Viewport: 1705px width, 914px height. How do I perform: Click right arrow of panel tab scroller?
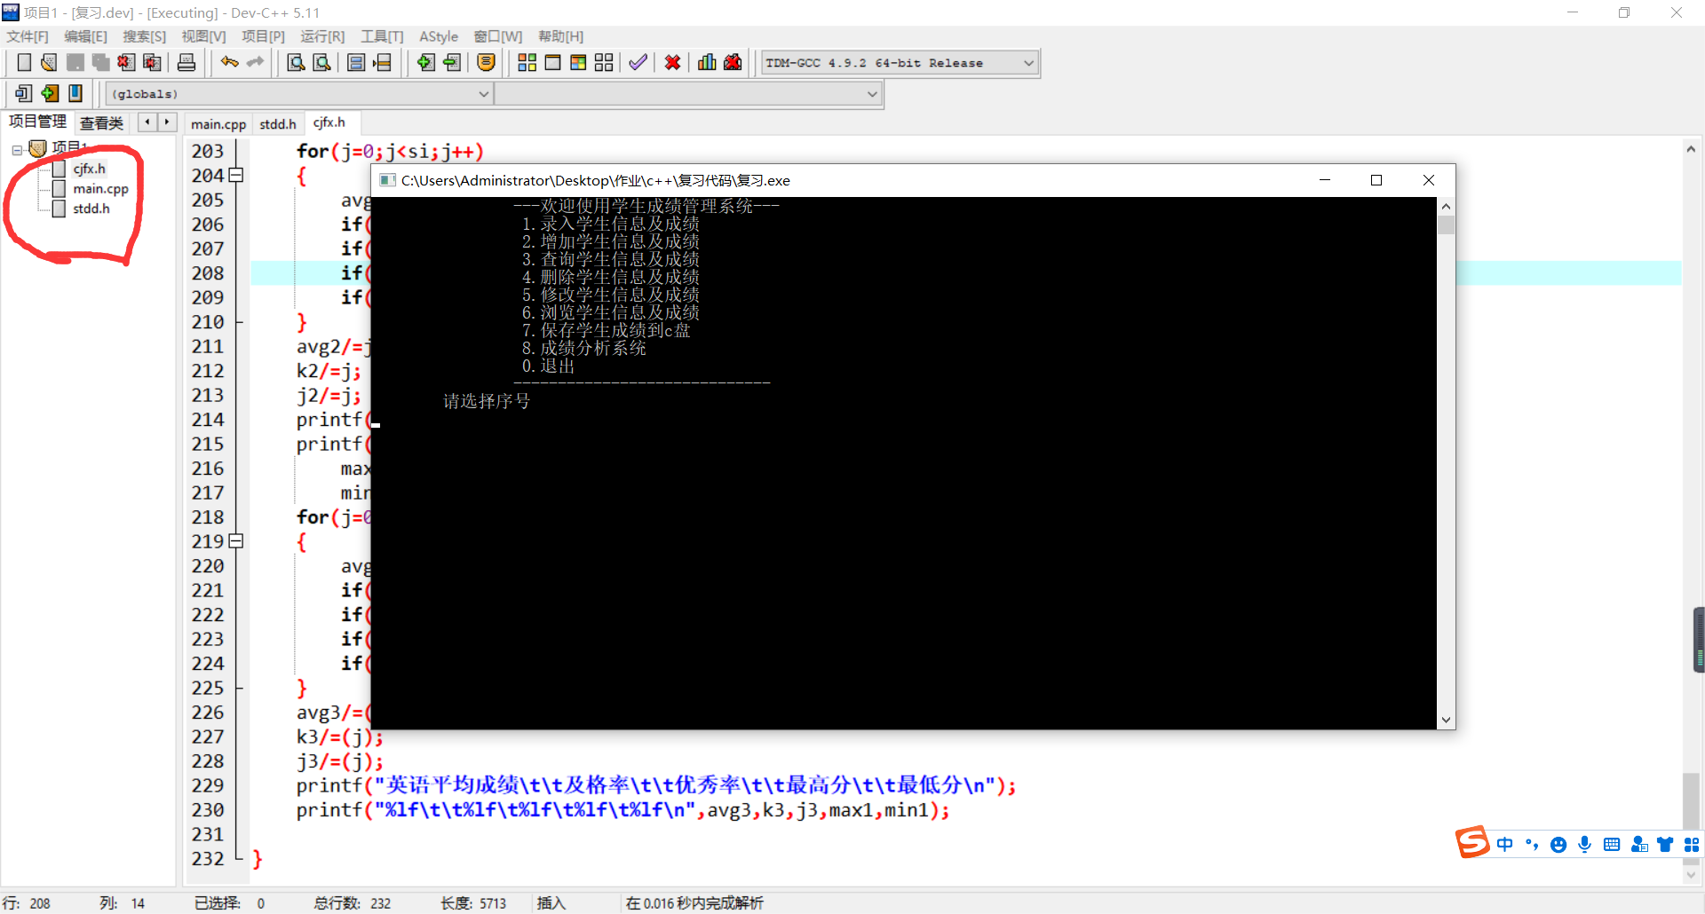pyautogui.click(x=167, y=122)
